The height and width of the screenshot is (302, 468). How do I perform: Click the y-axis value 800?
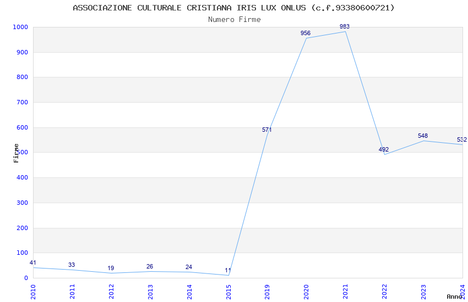[x=23, y=77]
